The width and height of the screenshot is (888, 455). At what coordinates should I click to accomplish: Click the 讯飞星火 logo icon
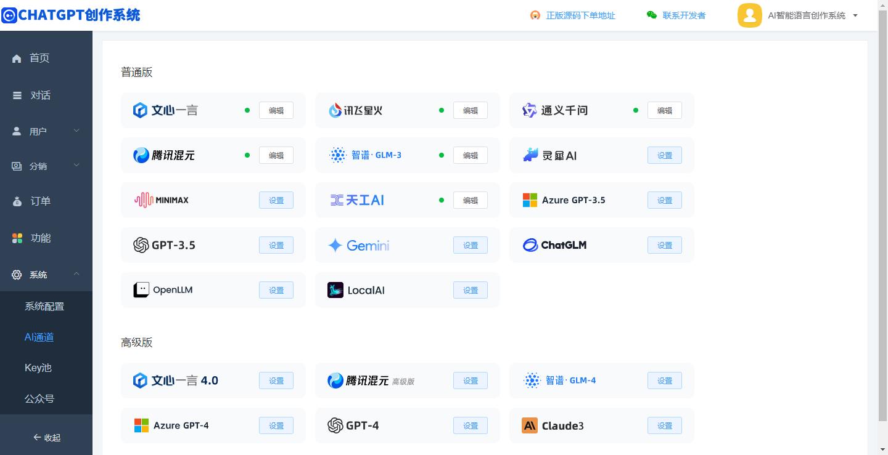point(335,110)
